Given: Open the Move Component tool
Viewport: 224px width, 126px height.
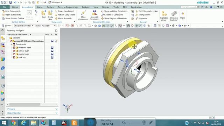Looking at the screenshot, I should click(x=83, y=15).
